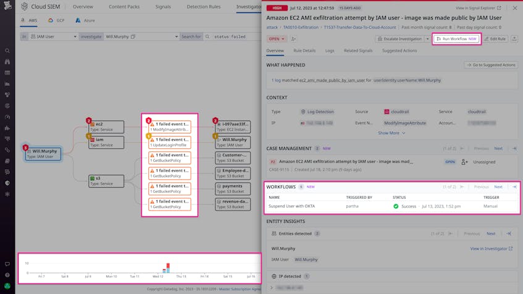The image size is (523, 294).
Task: Click the export icon next to Edit Rule
Action: coord(514,39)
